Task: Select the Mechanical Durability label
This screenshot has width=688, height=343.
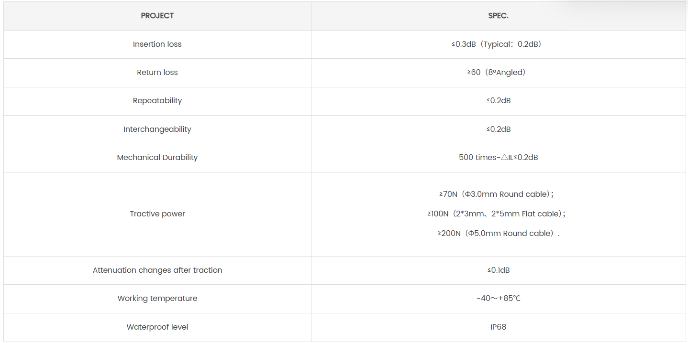Action: (x=157, y=157)
